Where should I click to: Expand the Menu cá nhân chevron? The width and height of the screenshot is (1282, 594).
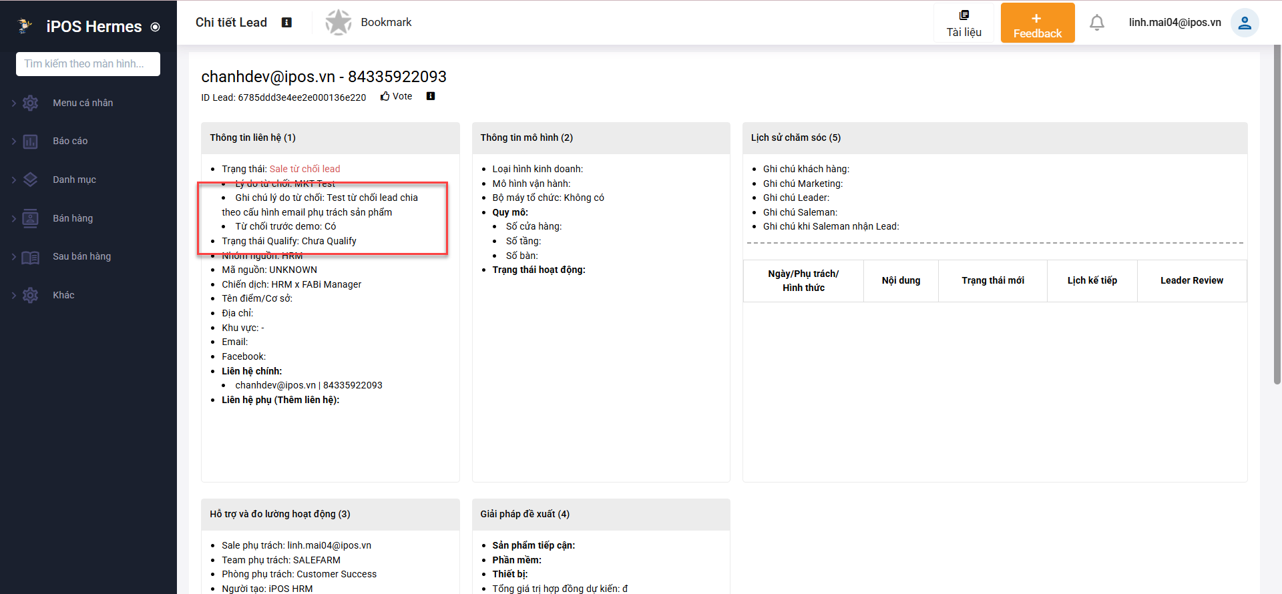click(x=14, y=103)
